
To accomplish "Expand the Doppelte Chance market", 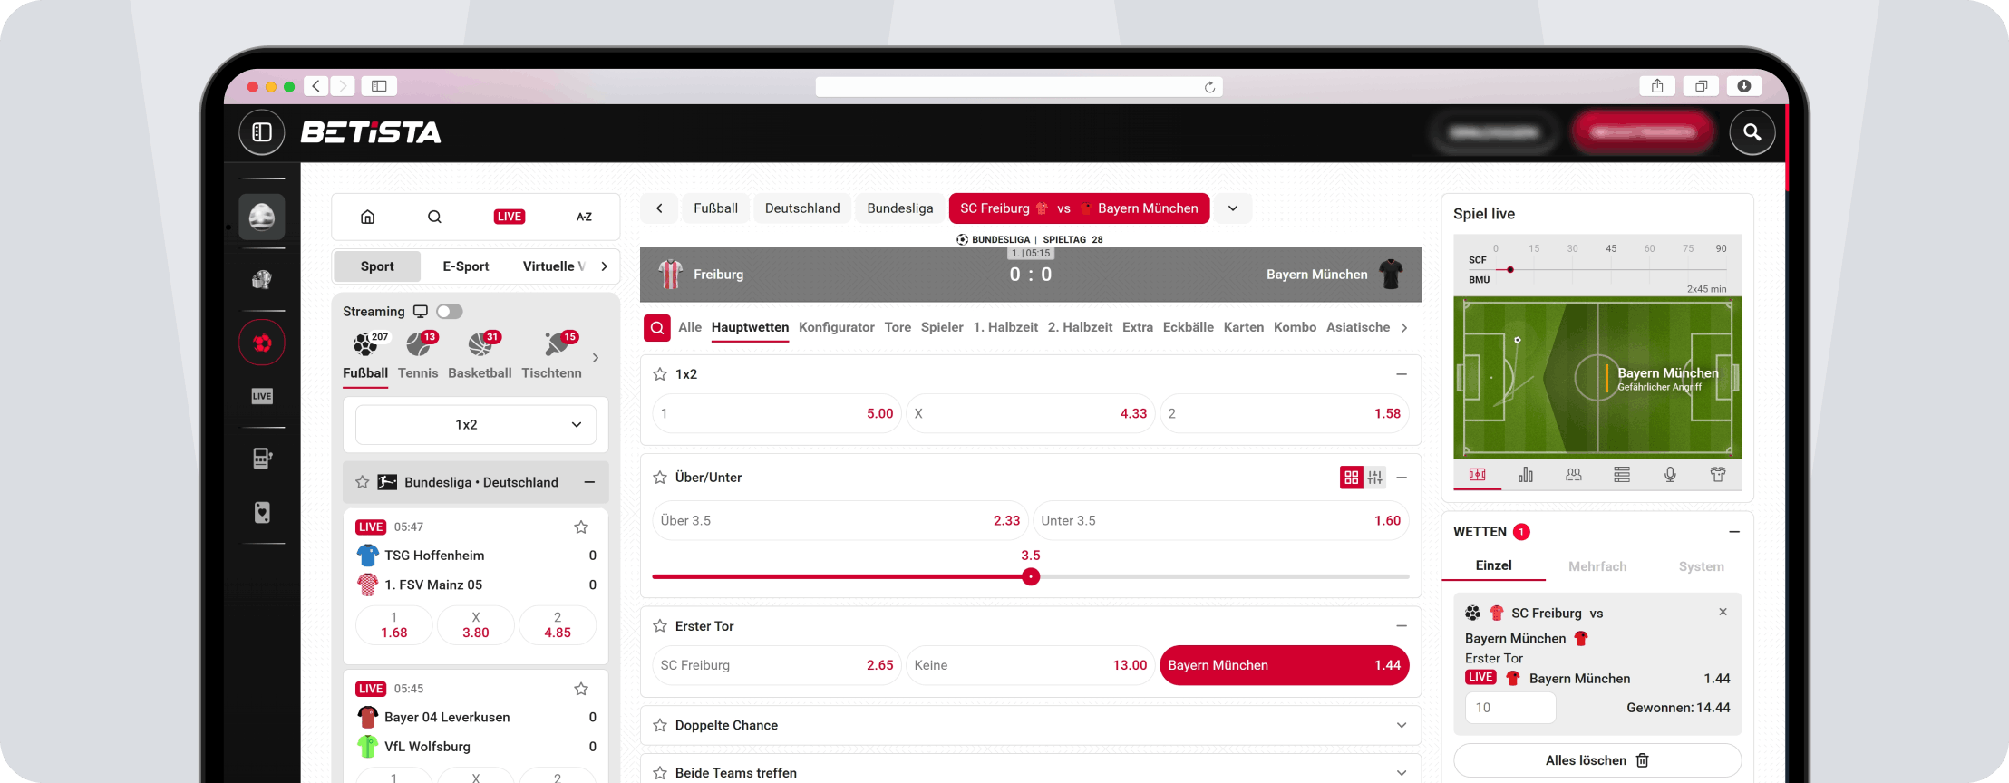I will pos(1402,726).
